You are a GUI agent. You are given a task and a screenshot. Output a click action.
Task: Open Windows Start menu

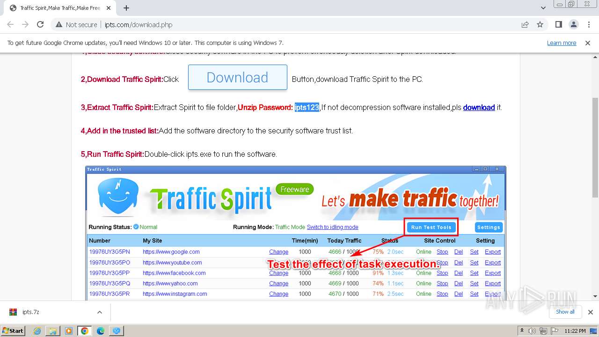pyautogui.click(x=13, y=330)
